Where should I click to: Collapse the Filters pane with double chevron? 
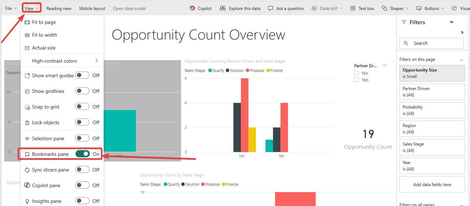[462, 32]
